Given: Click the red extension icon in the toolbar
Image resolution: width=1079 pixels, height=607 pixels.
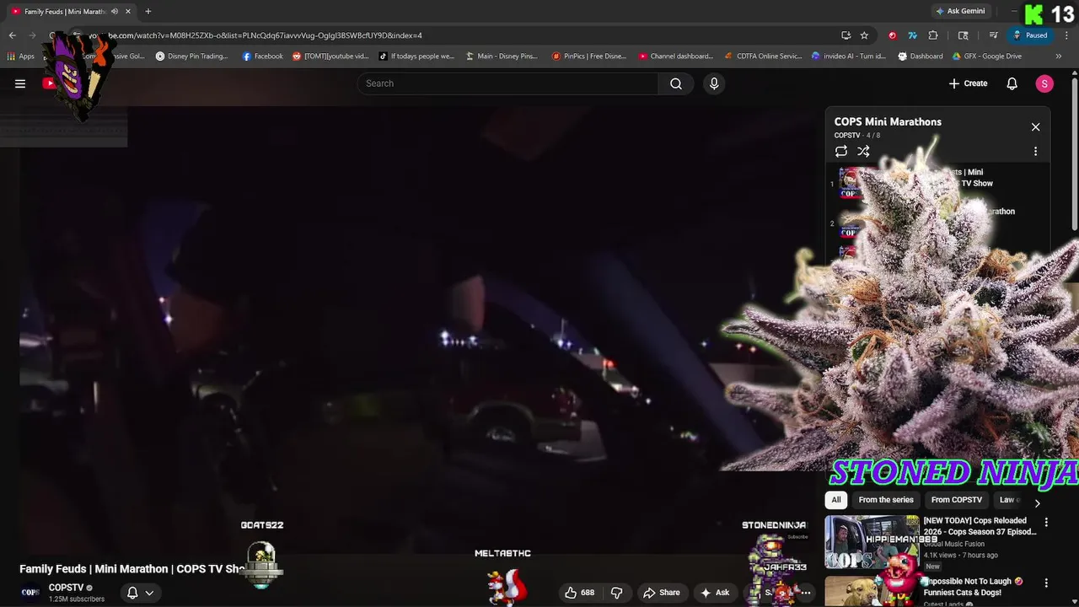Looking at the screenshot, I should point(893,35).
